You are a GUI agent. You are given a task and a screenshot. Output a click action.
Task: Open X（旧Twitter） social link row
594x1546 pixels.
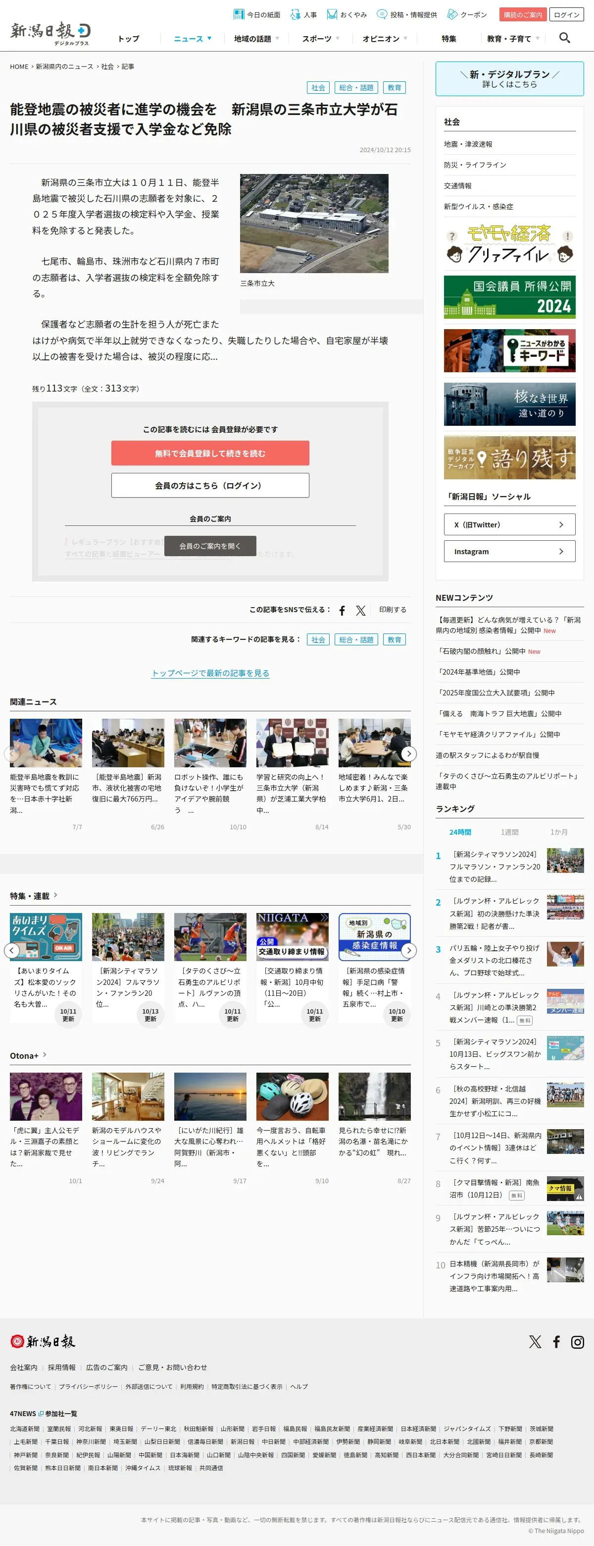509,524
